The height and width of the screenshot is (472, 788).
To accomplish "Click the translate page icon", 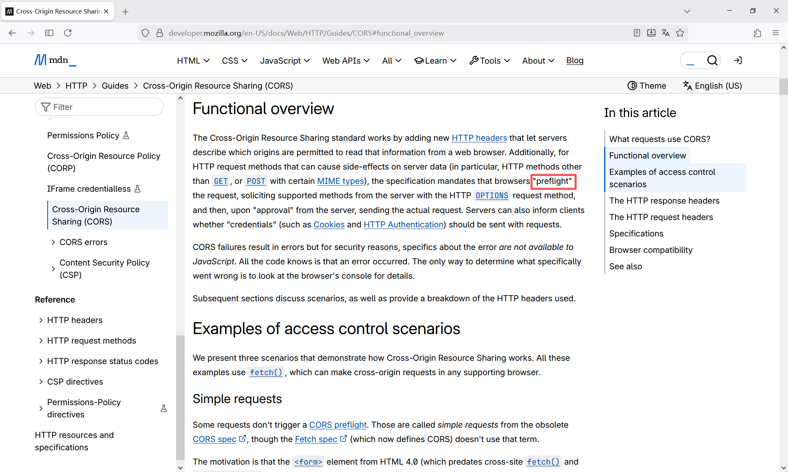I will [666, 33].
